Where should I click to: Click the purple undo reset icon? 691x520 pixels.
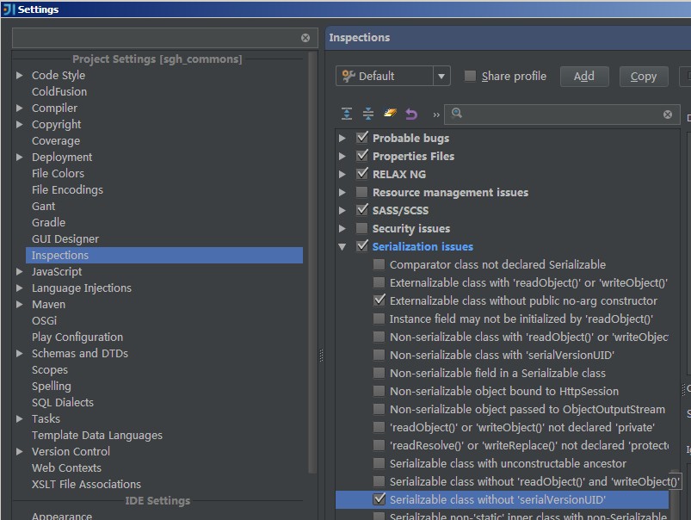tap(411, 115)
